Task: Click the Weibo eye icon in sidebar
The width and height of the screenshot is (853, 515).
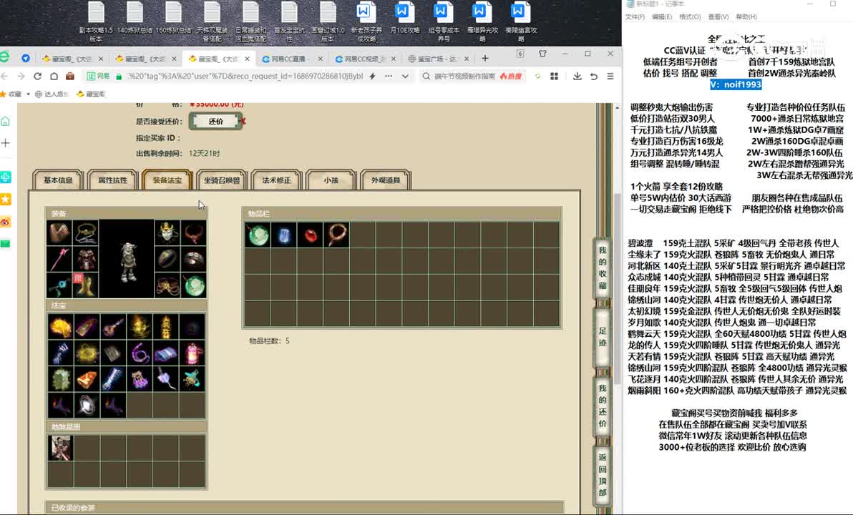Action: pyautogui.click(x=6, y=222)
